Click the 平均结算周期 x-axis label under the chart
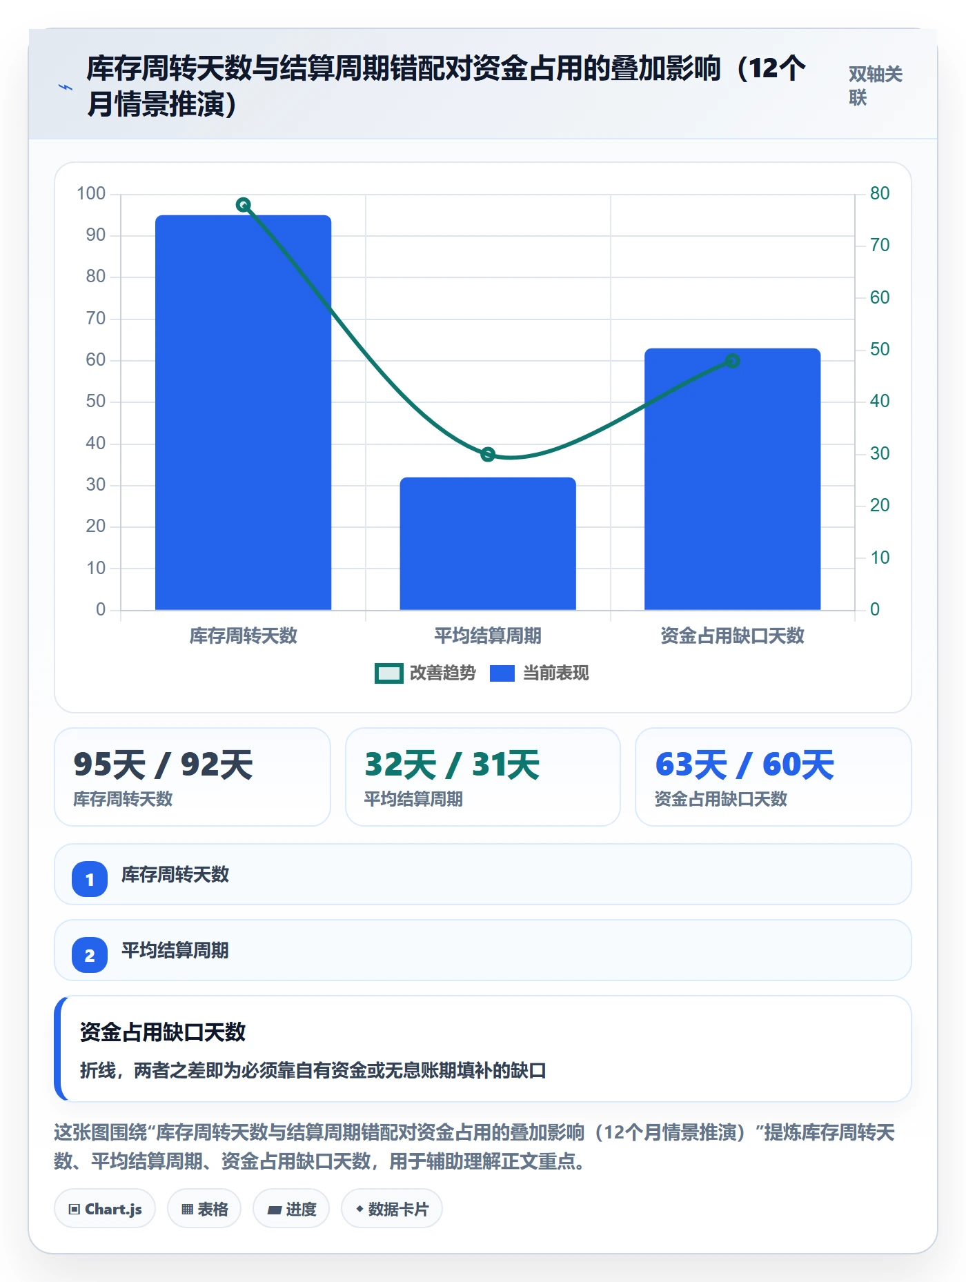 coord(488,635)
